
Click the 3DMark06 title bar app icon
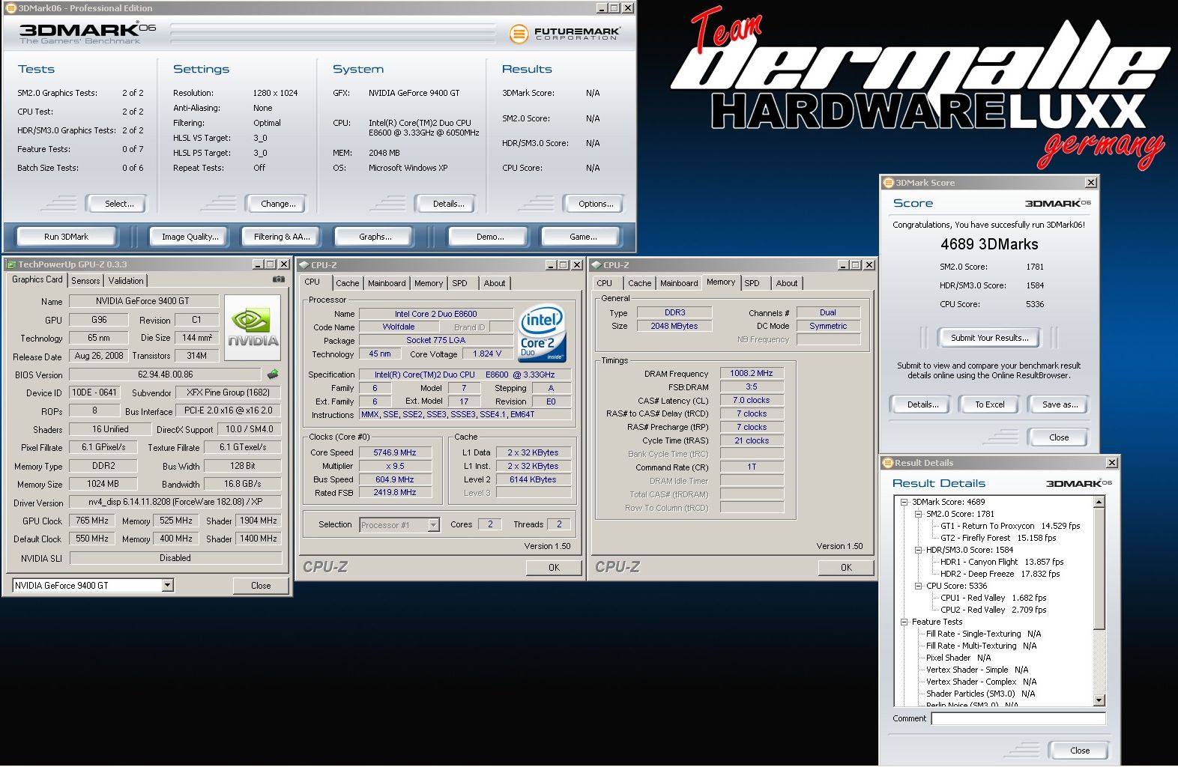[11, 8]
